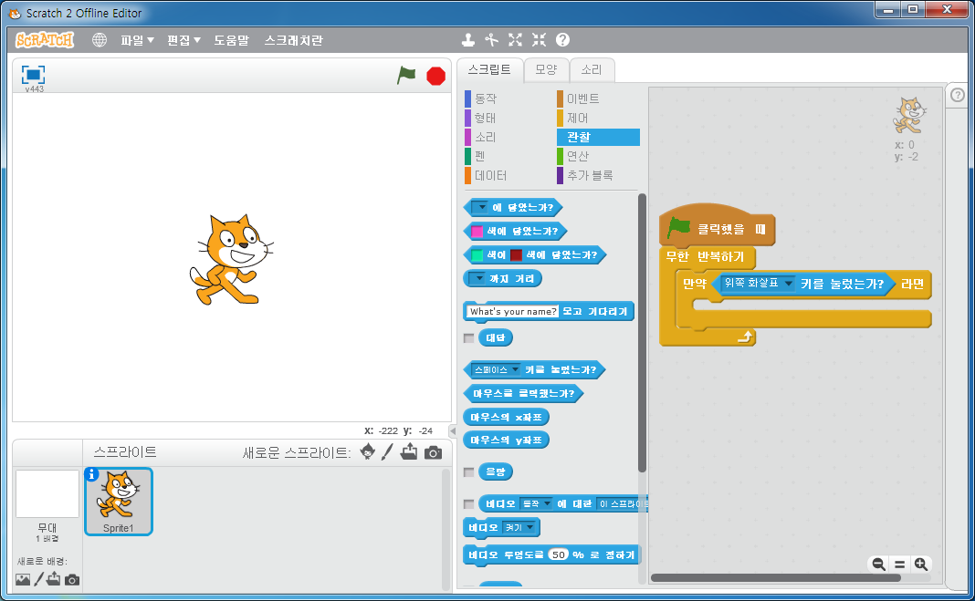Open language selection globe icon

pyautogui.click(x=100, y=40)
